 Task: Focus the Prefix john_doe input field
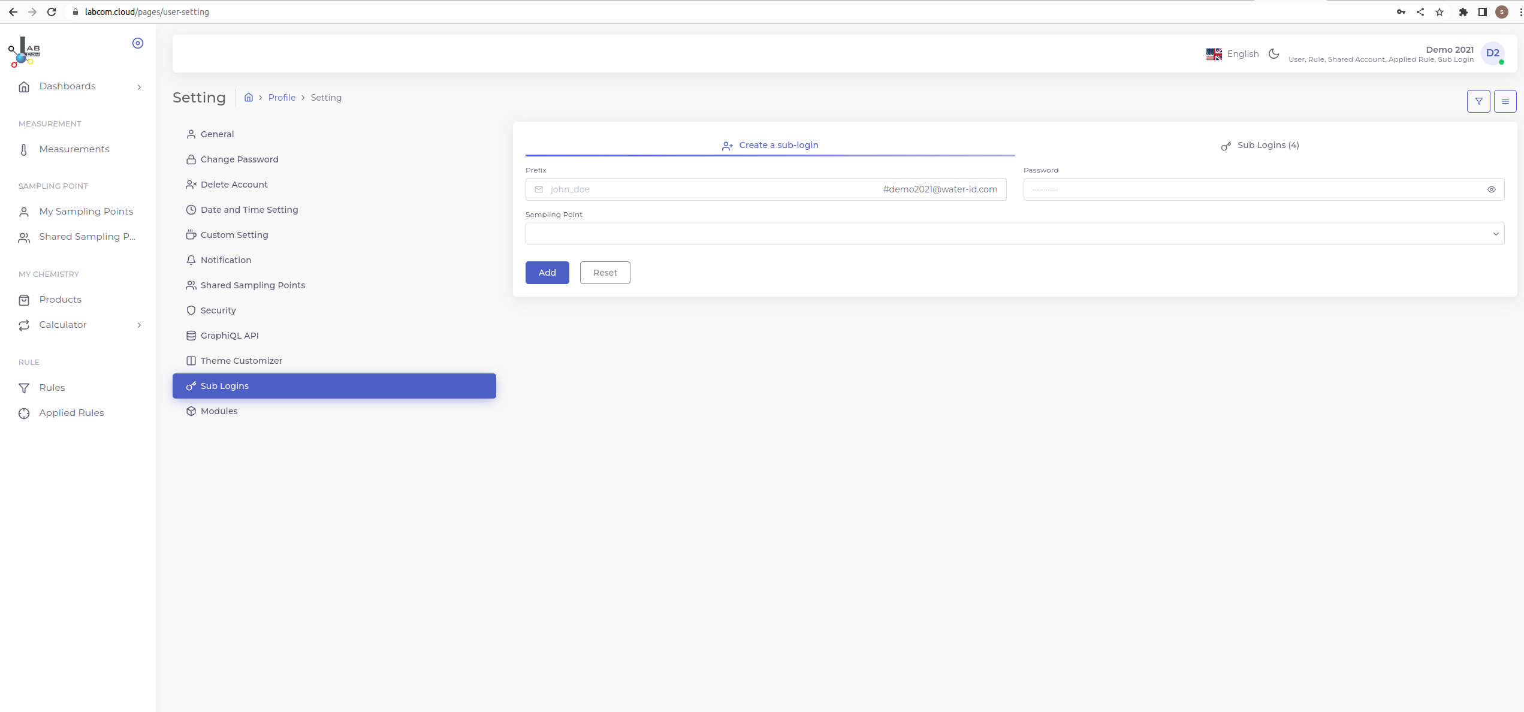pos(766,189)
